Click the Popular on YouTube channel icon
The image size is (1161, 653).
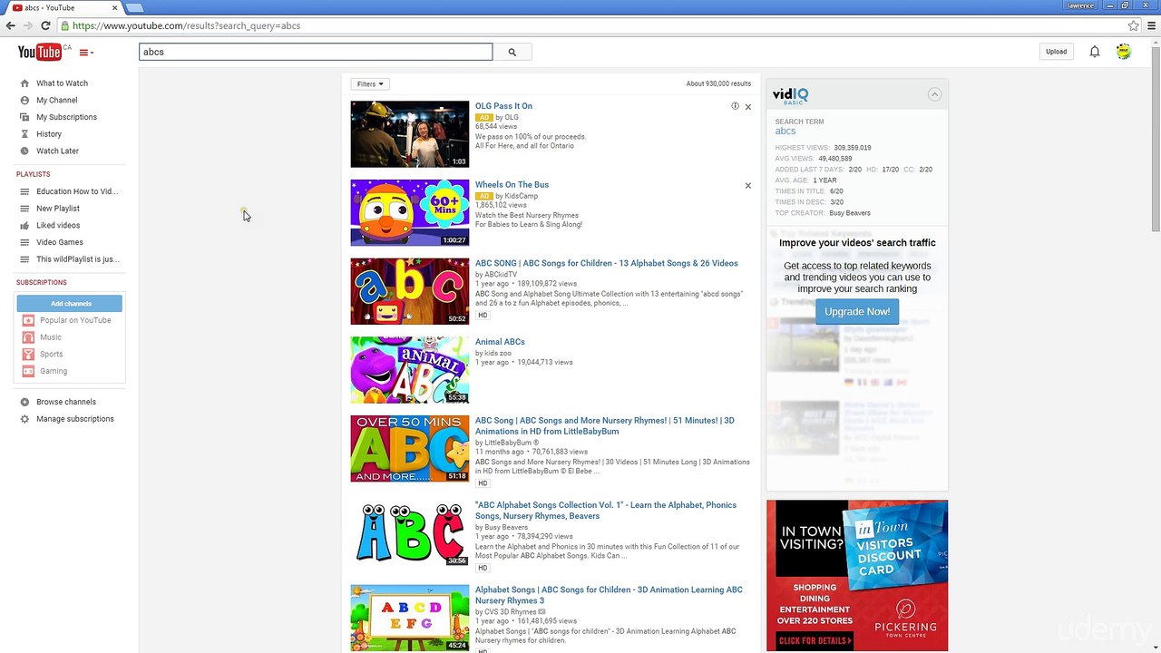[28, 320]
